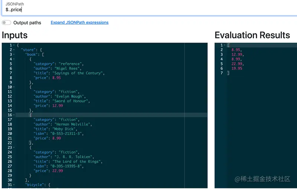
Task: Collapse fold arrow at input line 1
Action: coord(14,45)
